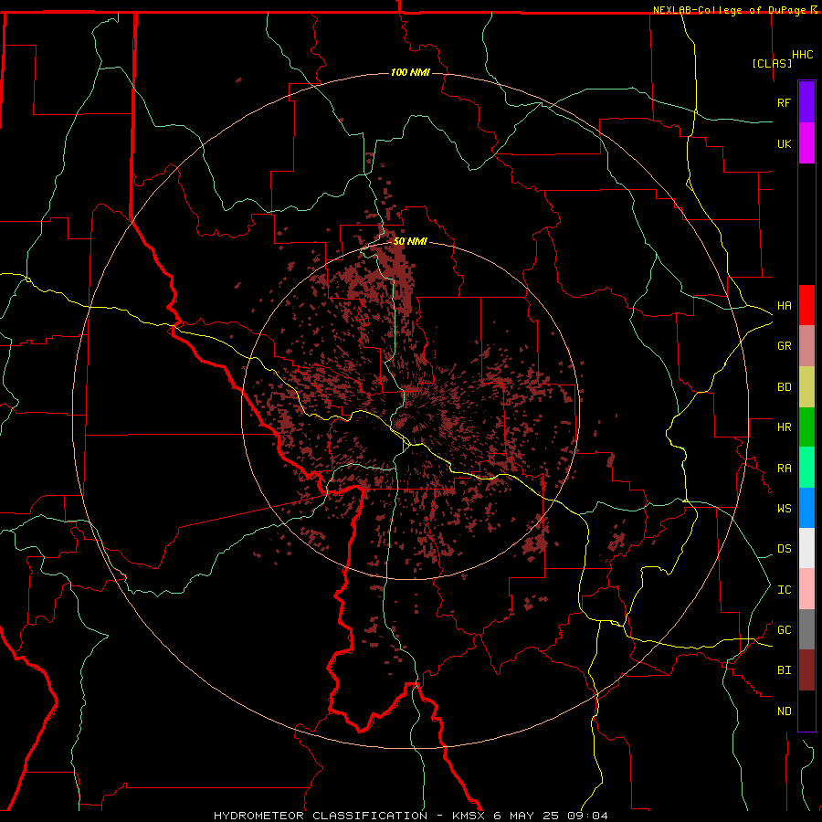Click the HA legend label
The width and height of the screenshot is (822, 822).
[785, 306]
